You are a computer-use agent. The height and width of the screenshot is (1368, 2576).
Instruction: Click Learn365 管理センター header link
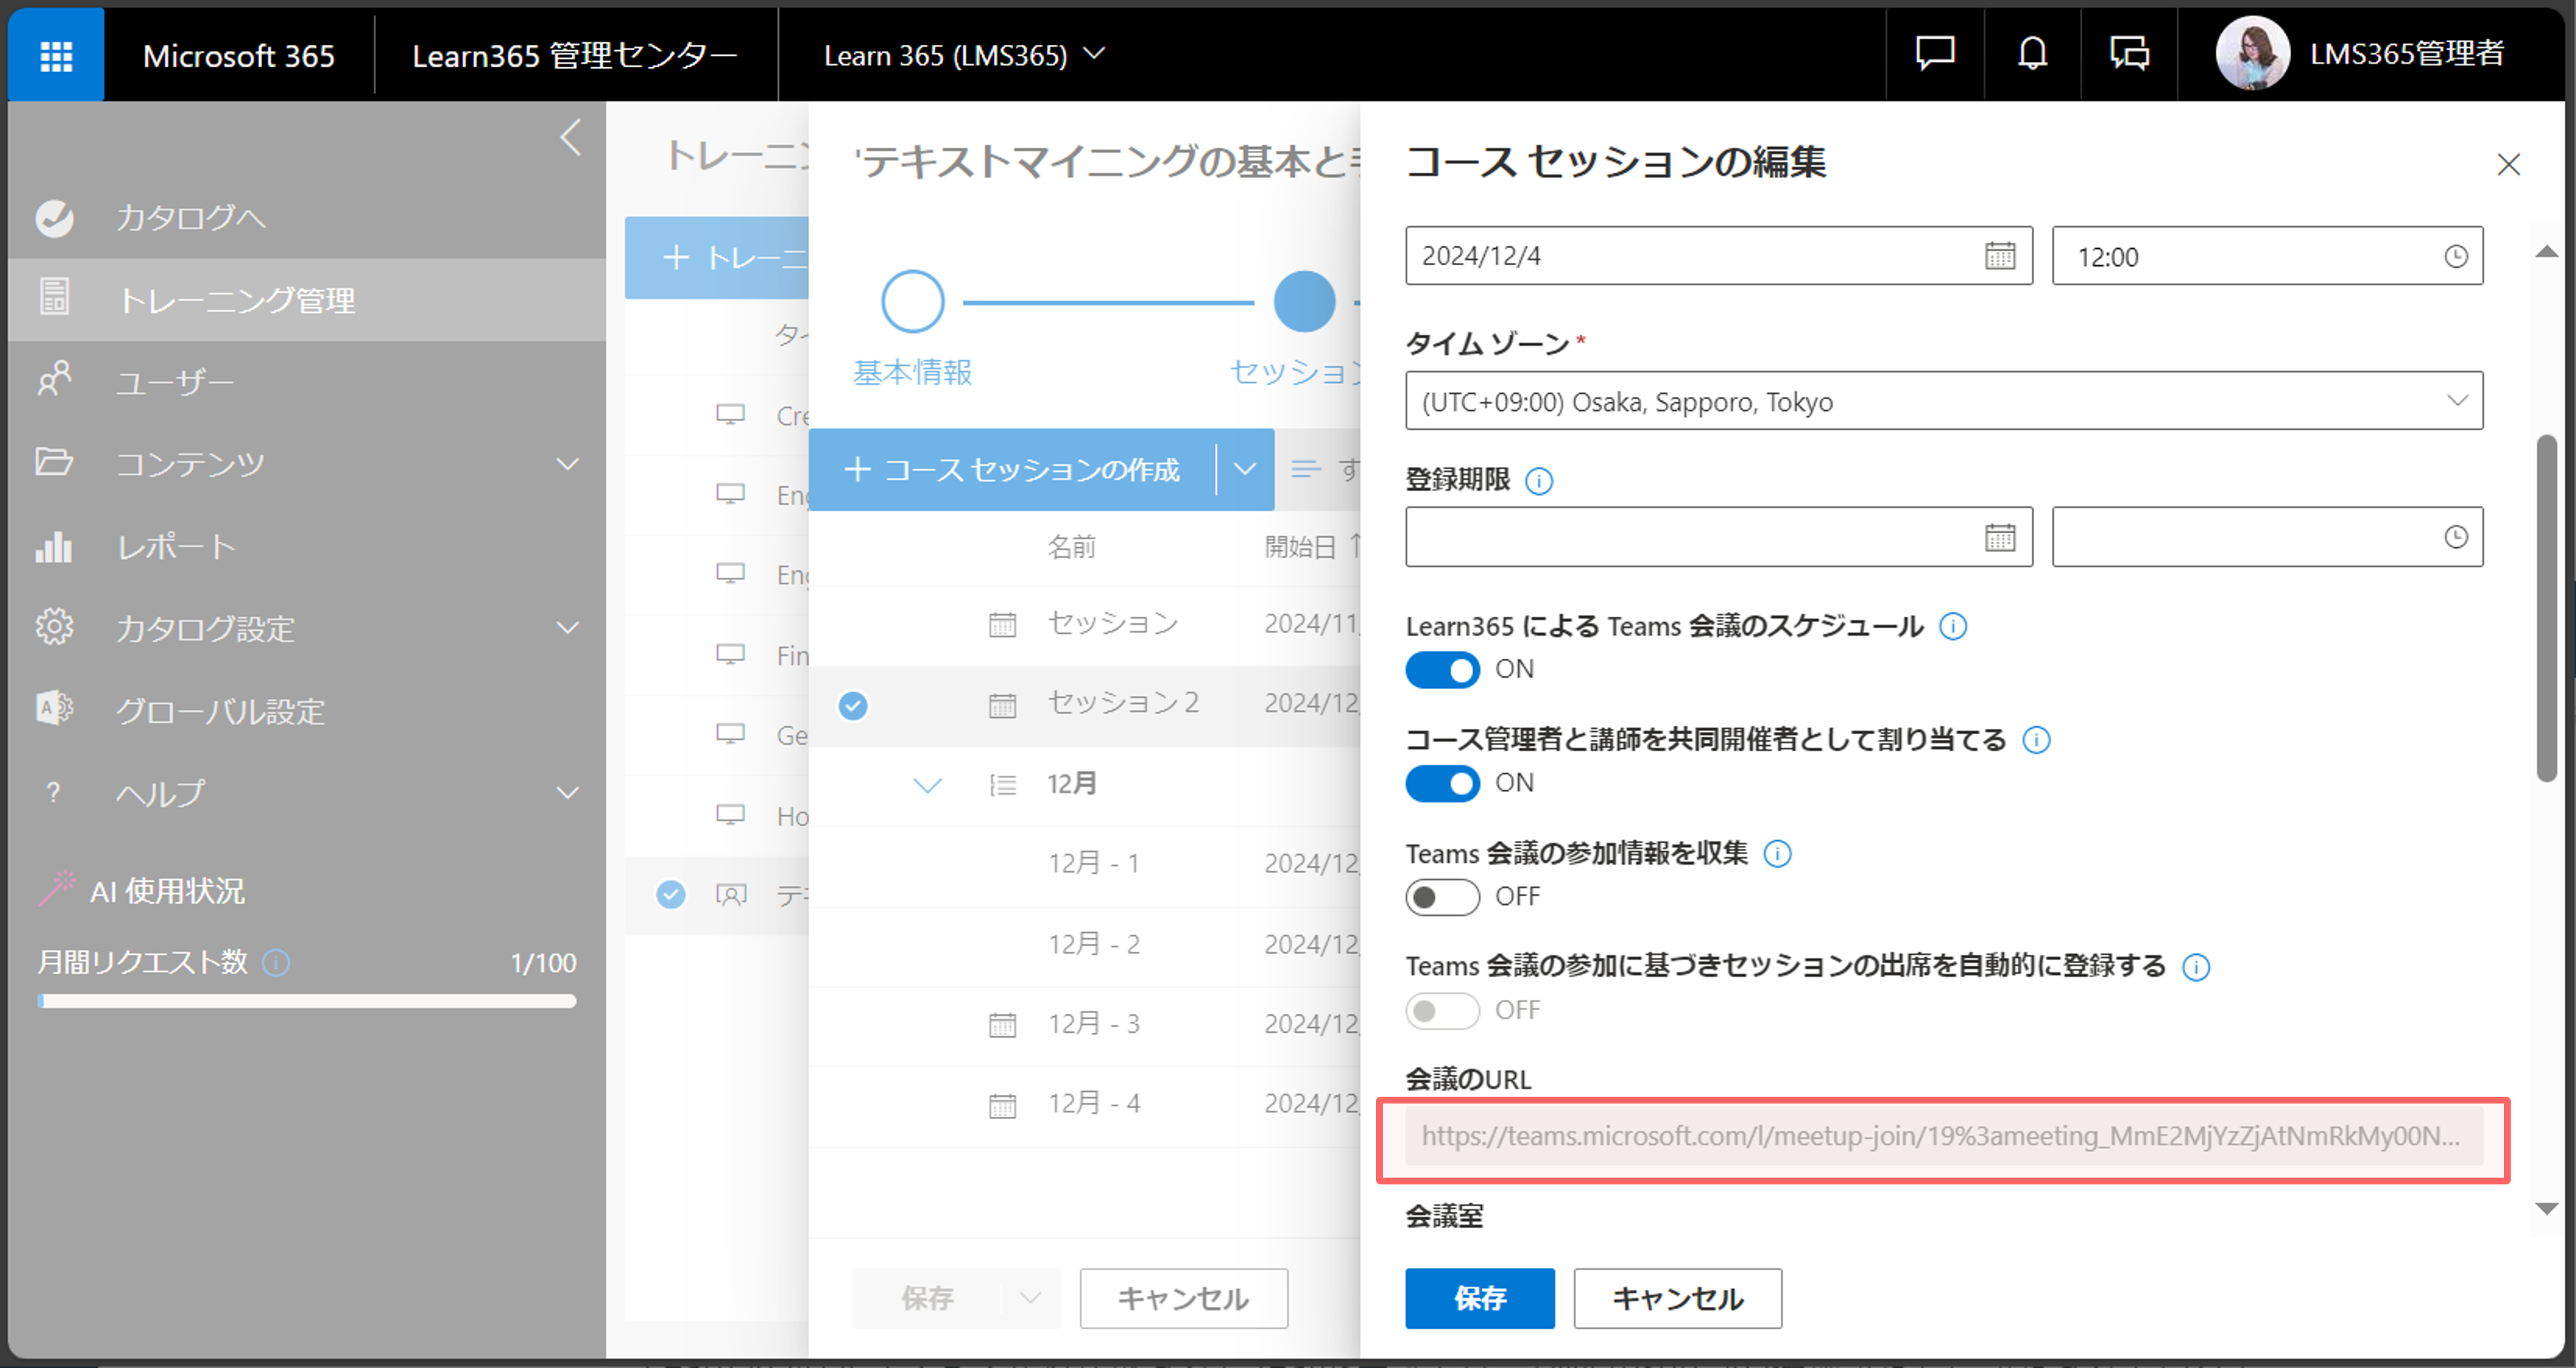(575, 55)
